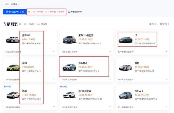Click 11个车款符合条件 text on 海豹 card
This screenshot has height=113, width=174.
click(126, 79)
